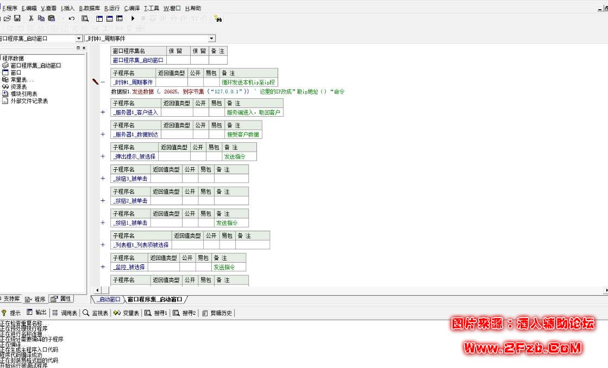Click the Paste toolbar icon
Image resolution: width=608 pixels, height=368 pixels.
pos(51,18)
